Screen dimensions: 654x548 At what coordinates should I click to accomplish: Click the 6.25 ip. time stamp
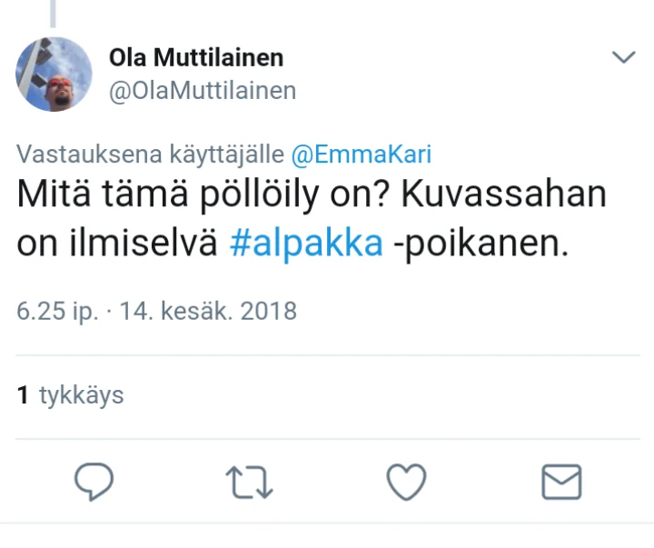55,311
